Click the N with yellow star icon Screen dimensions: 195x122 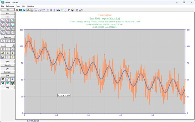[8, 79]
